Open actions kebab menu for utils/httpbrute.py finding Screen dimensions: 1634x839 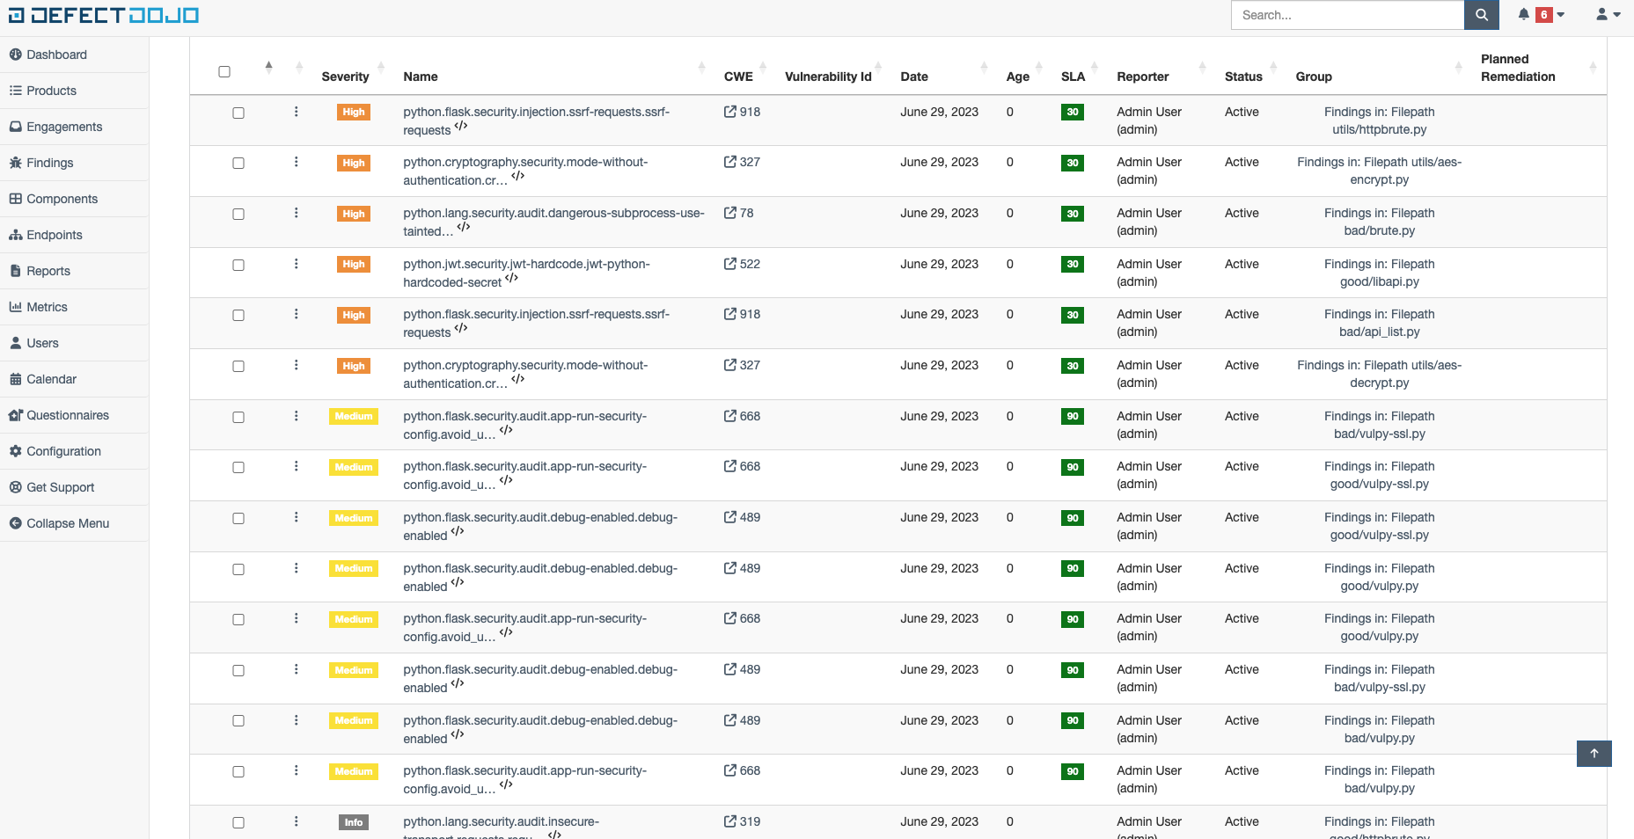tap(296, 112)
